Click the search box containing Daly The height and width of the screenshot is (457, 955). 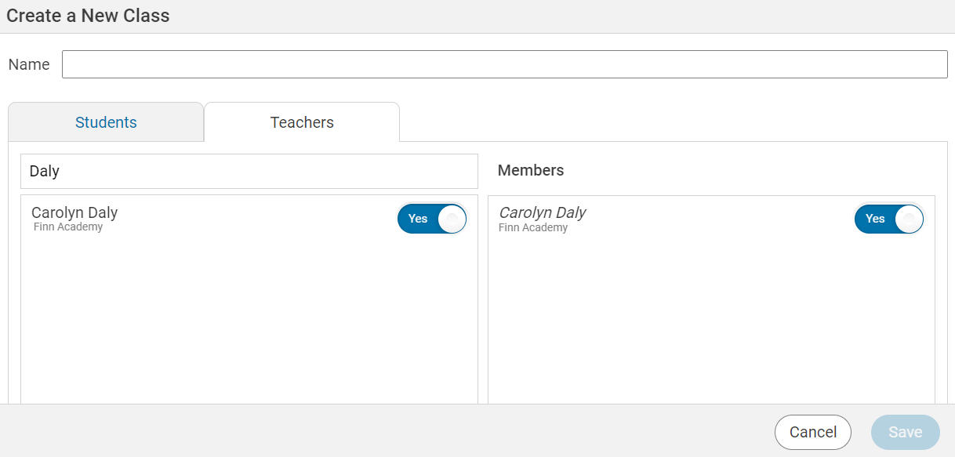(249, 171)
